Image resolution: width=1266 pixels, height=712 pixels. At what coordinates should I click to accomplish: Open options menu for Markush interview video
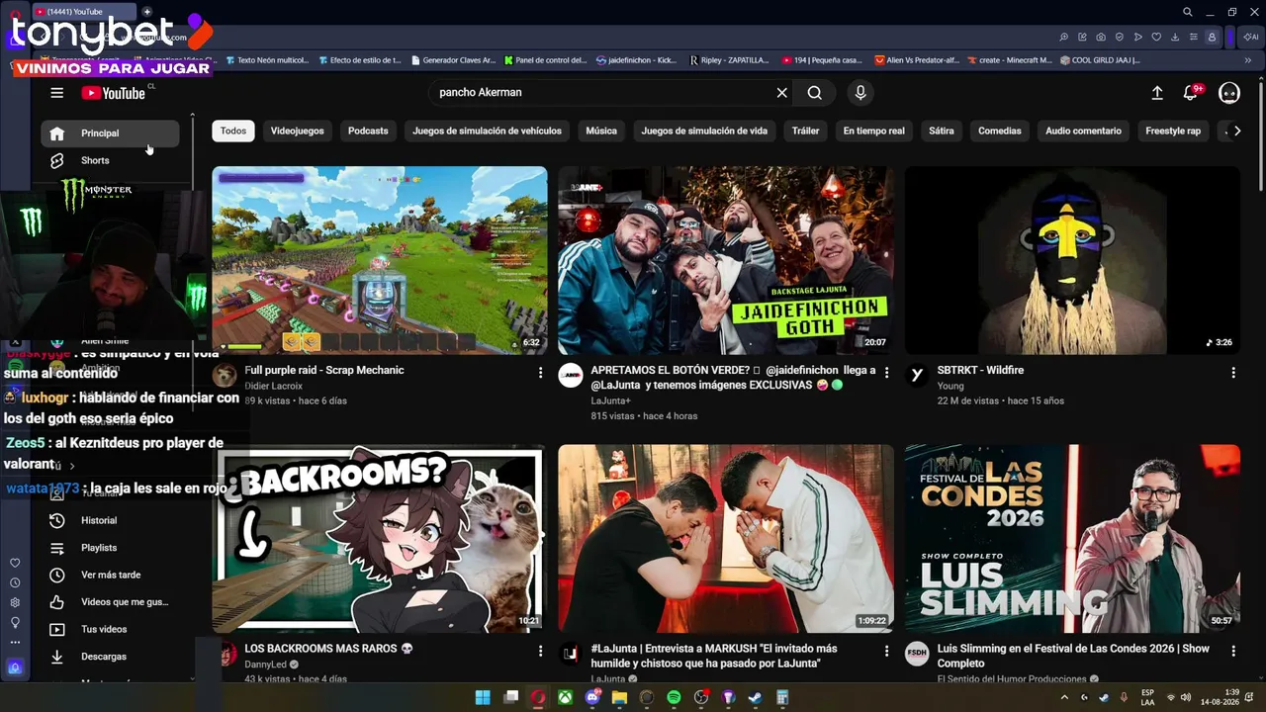coord(886,652)
